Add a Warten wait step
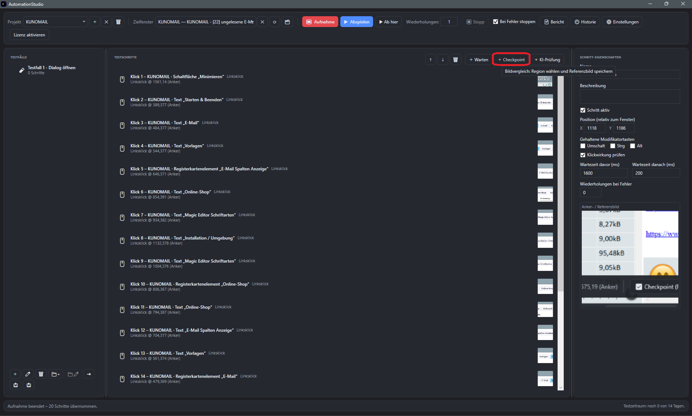Image resolution: width=692 pixels, height=416 pixels. click(x=479, y=60)
